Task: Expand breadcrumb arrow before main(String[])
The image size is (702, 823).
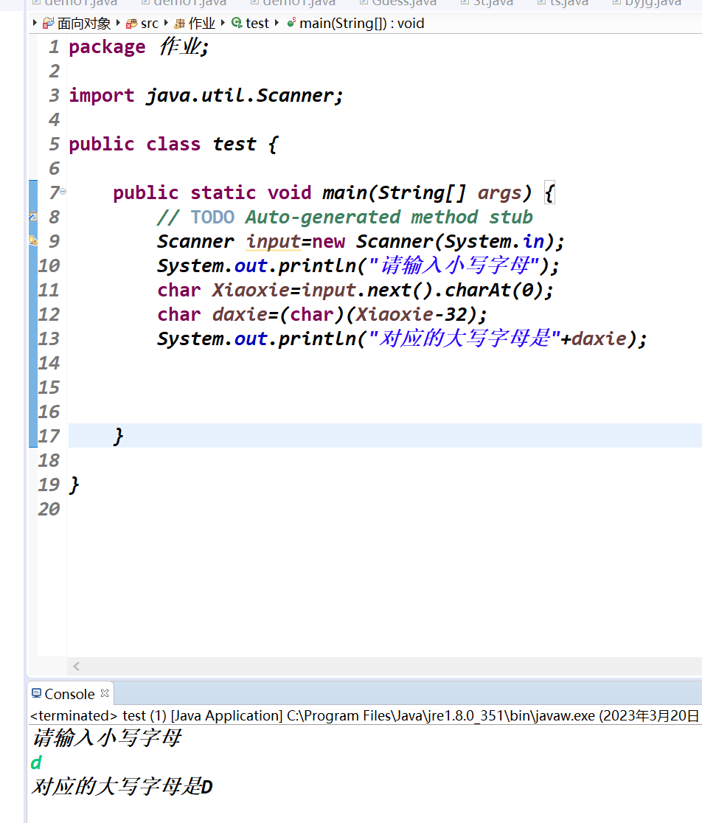Action: tap(277, 23)
